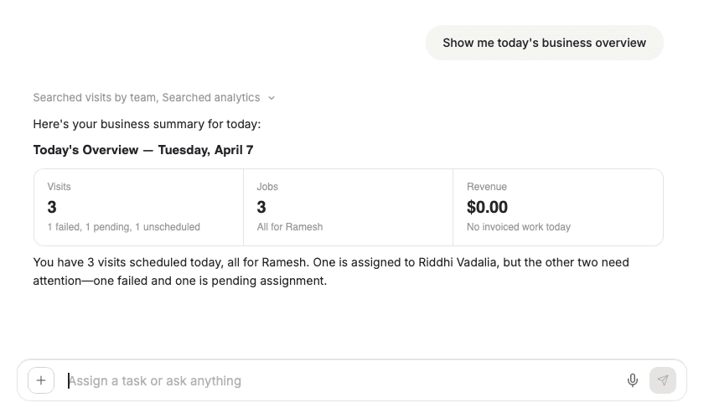This screenshot has height=413, width=714.
Task: Select the "Show me today's business overview" bubble
Action: coord(544,43)
